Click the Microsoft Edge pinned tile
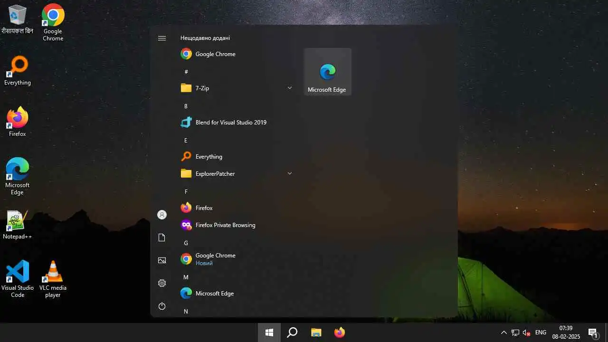608x342 pixels. (x=328, y=72)
